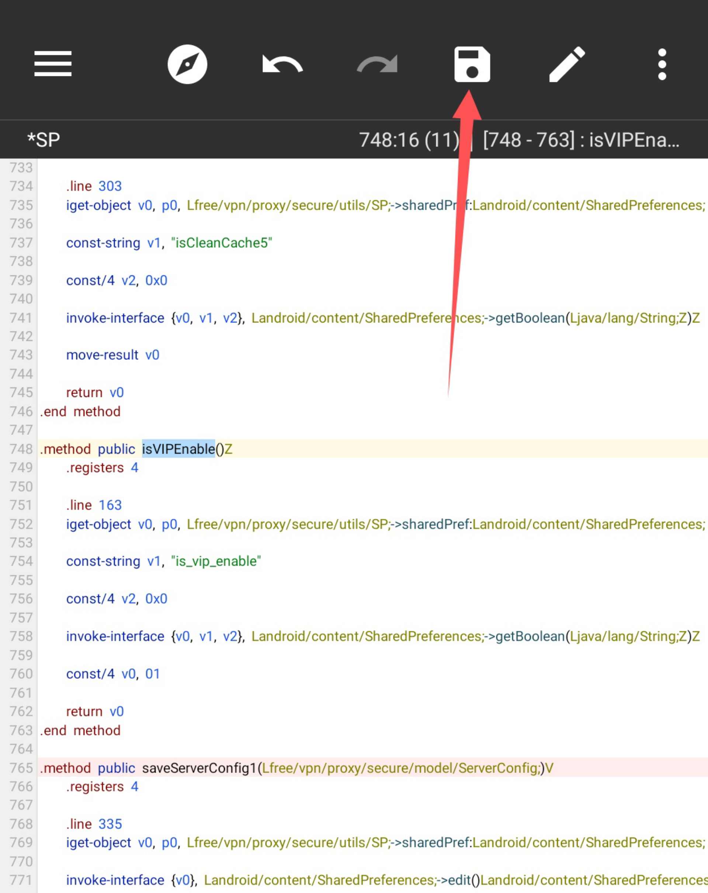Screen dimensions: 708x893
Task: Click the highlighted isVIPEnable method name
Action: tap(178, 449)
